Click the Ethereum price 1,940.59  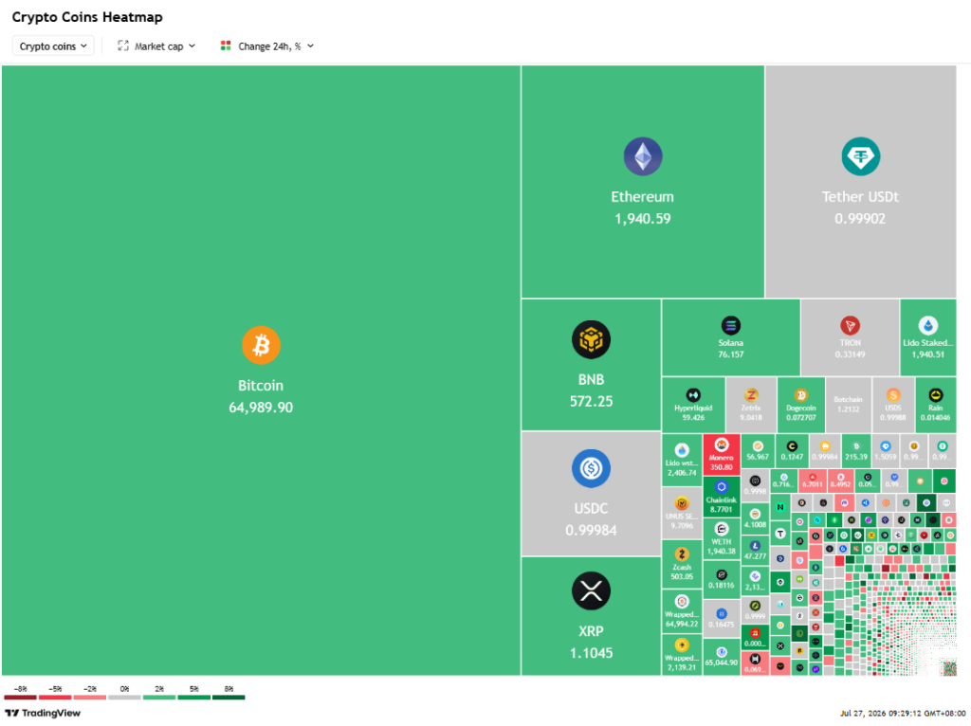coord(643,219)
